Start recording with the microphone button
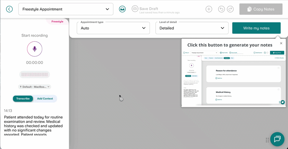Image resolution: width=288 pixels, height=149 pixels. [35, 49]
